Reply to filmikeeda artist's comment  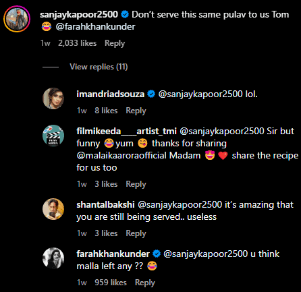click(x=136, y=184)
